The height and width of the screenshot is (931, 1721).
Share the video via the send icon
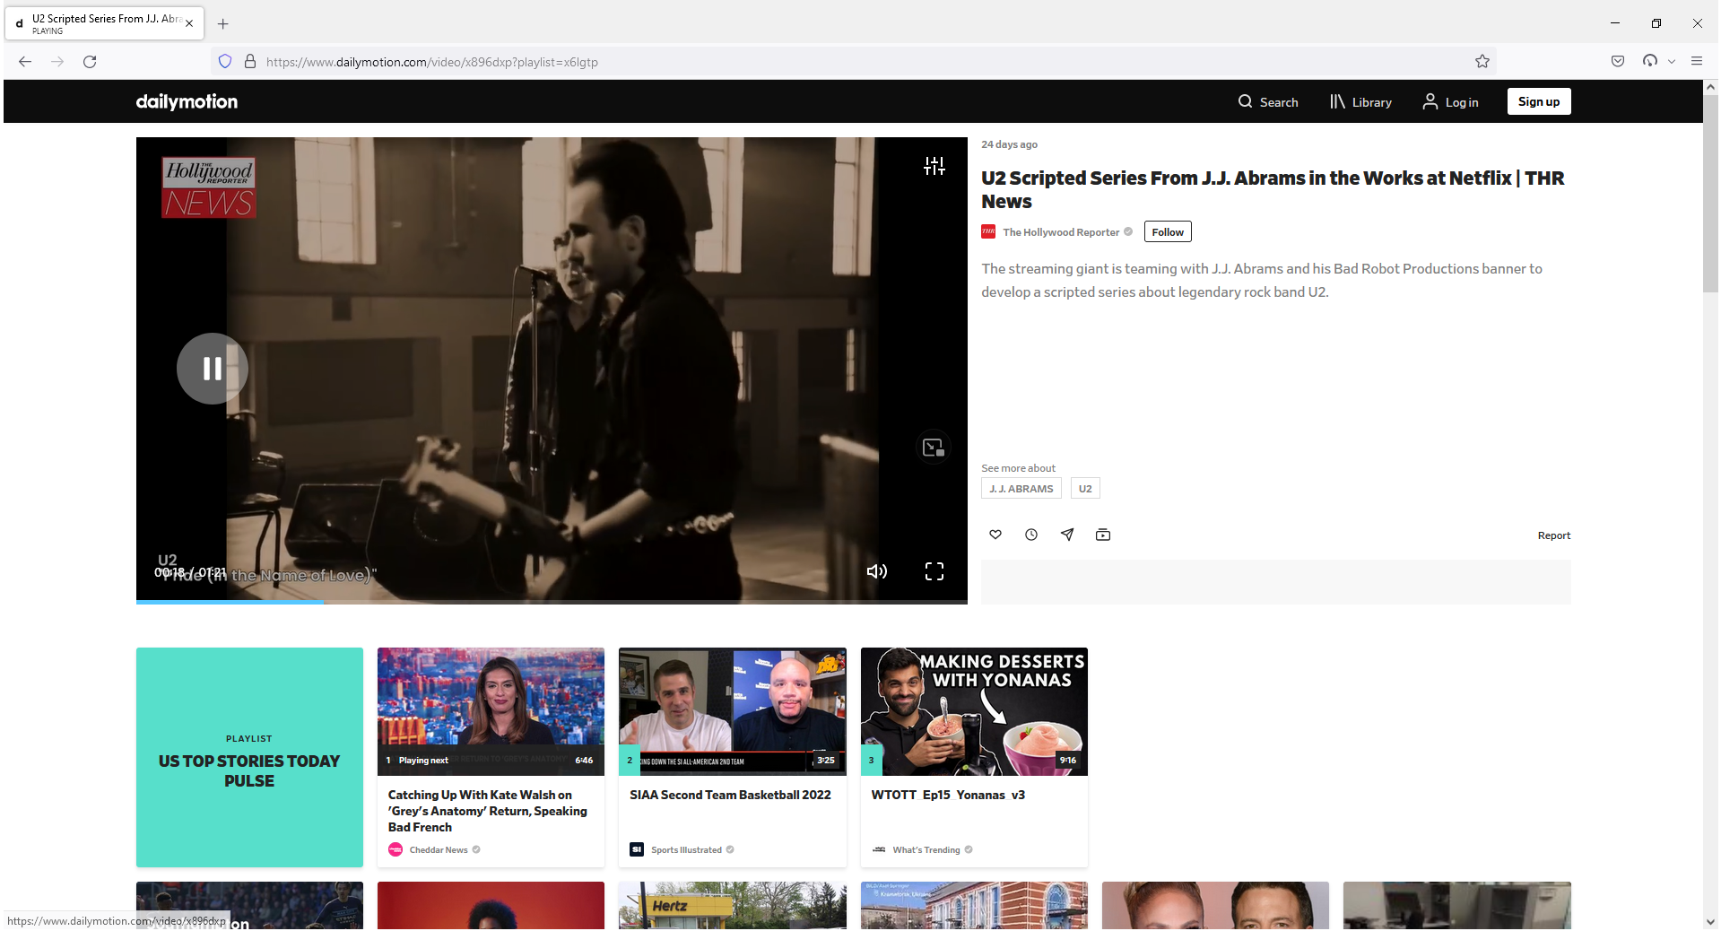(x=1067, y=534)
